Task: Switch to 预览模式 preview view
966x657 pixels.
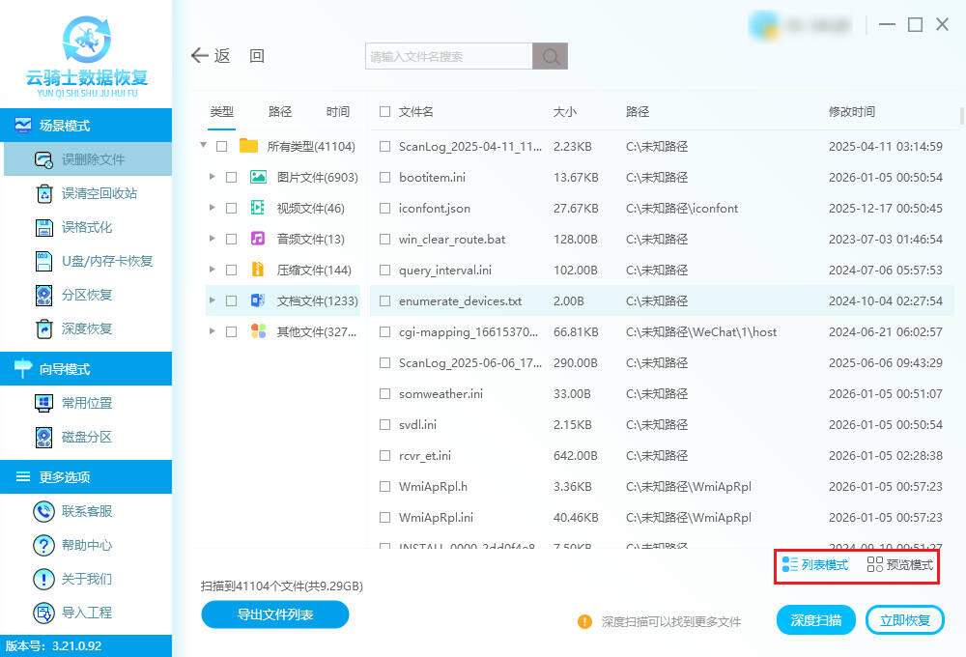Action: pos(900,564)
